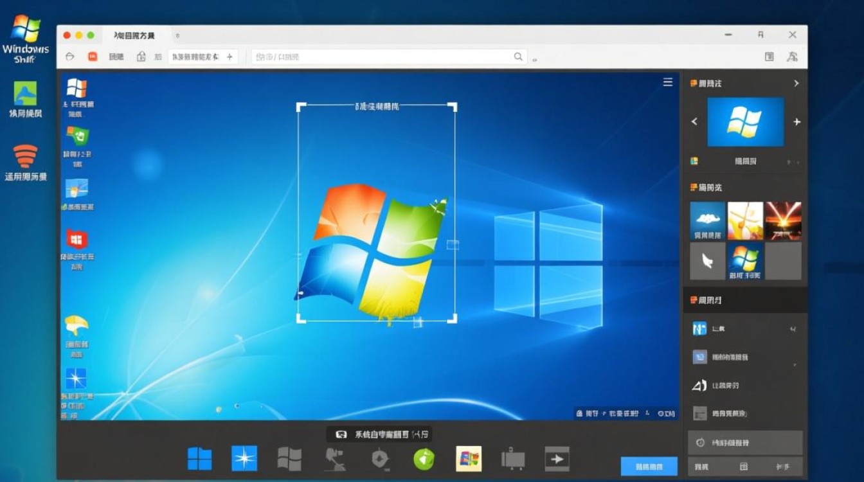This screenshot has width=864, height=482.
Task: Click the gray satellite dish icon in dock
Action: tap(334, 459)
